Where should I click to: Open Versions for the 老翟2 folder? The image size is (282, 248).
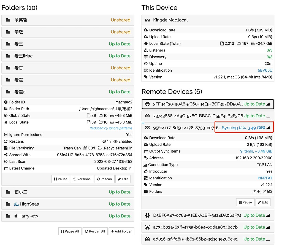pos(82,179)
